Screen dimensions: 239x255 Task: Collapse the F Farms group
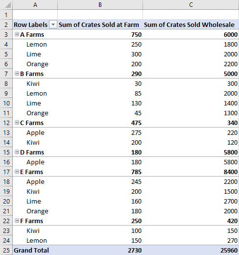(x=17, y=221)
